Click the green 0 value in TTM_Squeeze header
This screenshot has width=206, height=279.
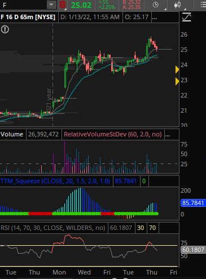pos(144,181)
